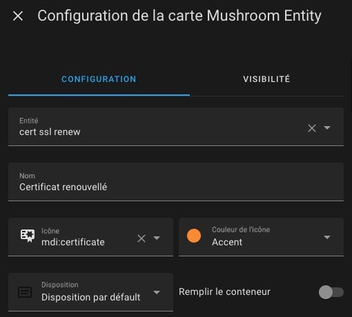Image resolution: width=352 pixels, height=317 pixels.
Task: Click the Entité field showing cert ssl renew
Action: click(x=176, y=127)
